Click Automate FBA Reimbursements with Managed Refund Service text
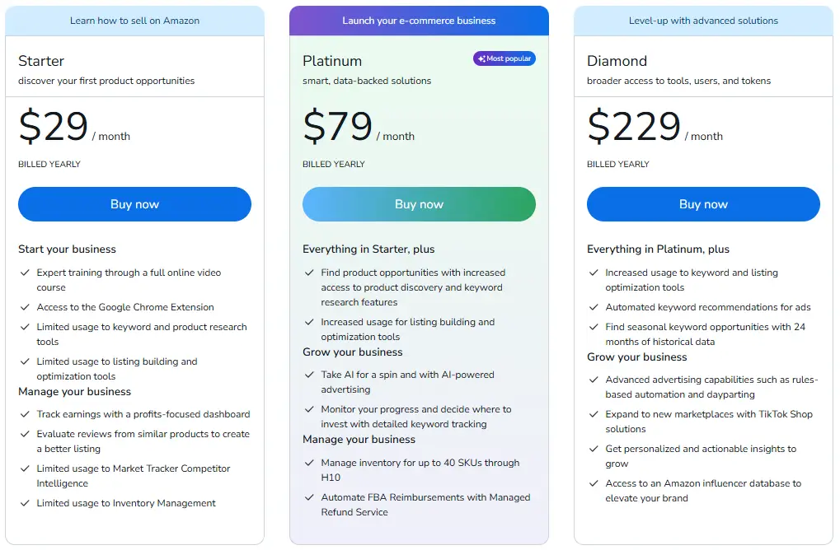Screen dimensions: 840x550 click(425, 505)
